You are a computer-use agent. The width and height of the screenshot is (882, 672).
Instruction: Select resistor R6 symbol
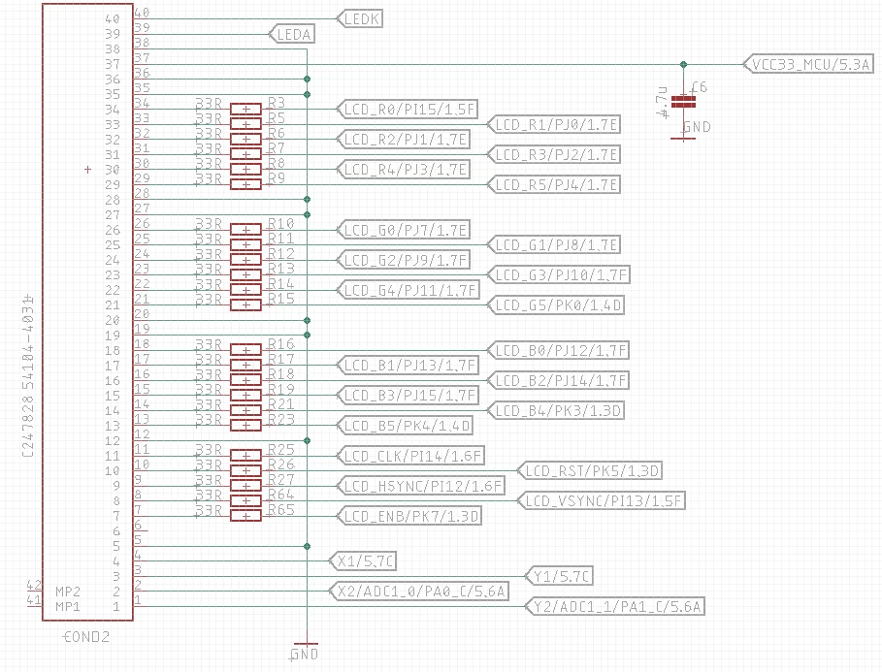[x=245, y=140]
